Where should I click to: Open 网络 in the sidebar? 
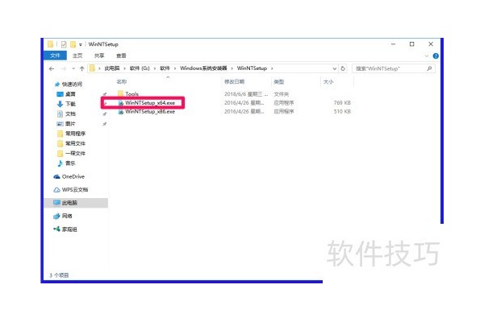point(63,216)
